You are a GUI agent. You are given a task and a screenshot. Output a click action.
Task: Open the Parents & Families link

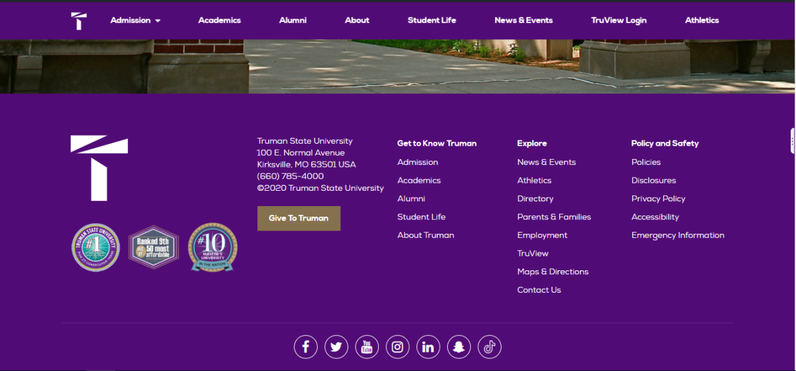click(554, 217)
